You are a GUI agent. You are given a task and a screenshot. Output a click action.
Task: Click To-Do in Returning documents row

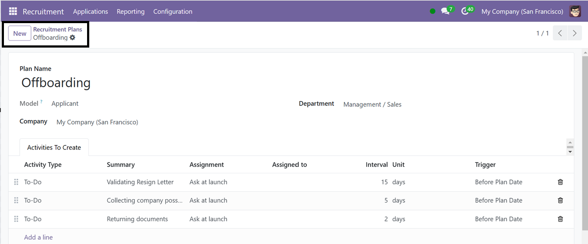pos(33,219)
